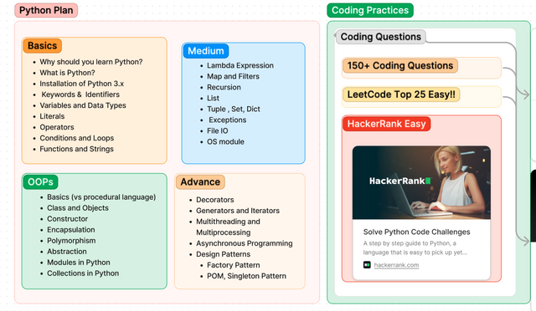Select the 'Polymorphism' list item
The width and height of the screenshot is (536, 311).
(x=71, y=241)
